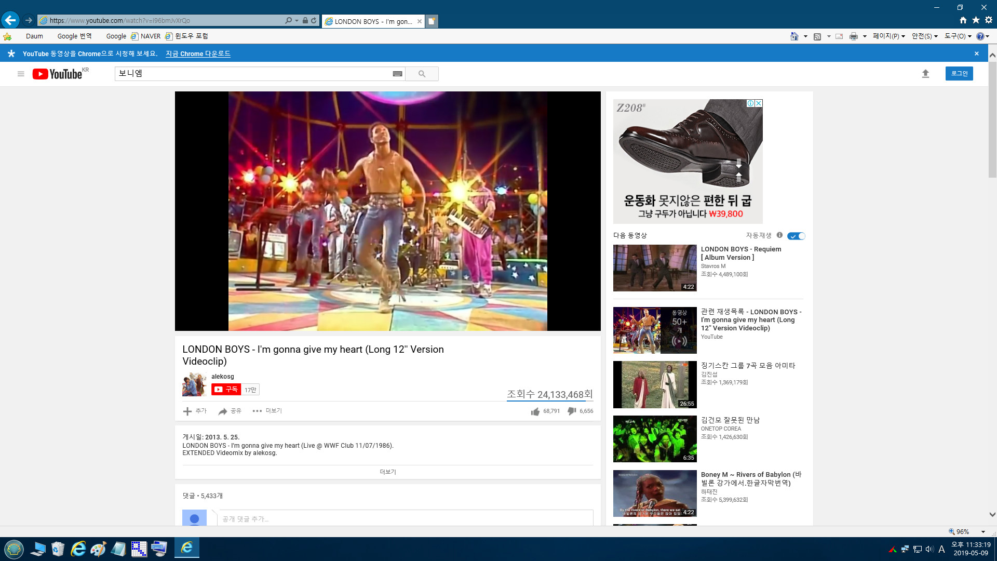The width and height of the screenshot is (997, 561).
Task: Click the Read mail envelope icon
Action: 839,36
